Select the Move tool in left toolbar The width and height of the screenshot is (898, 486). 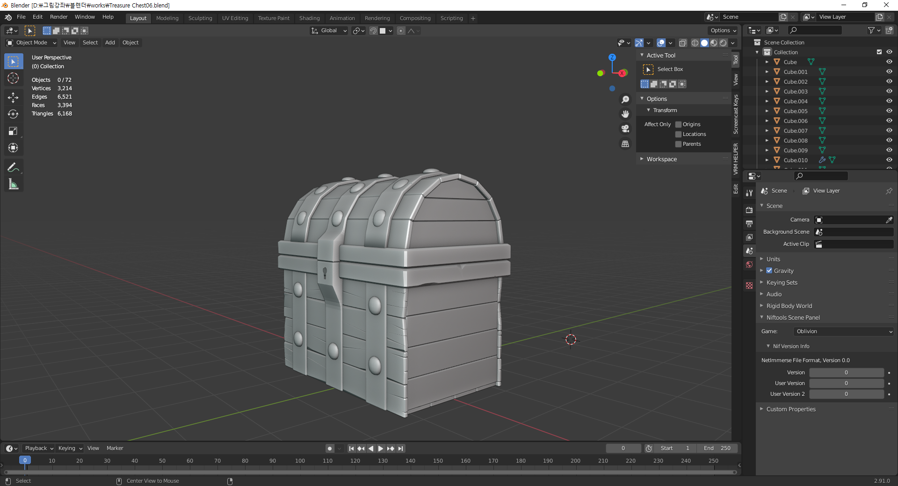tap(13, 97)
